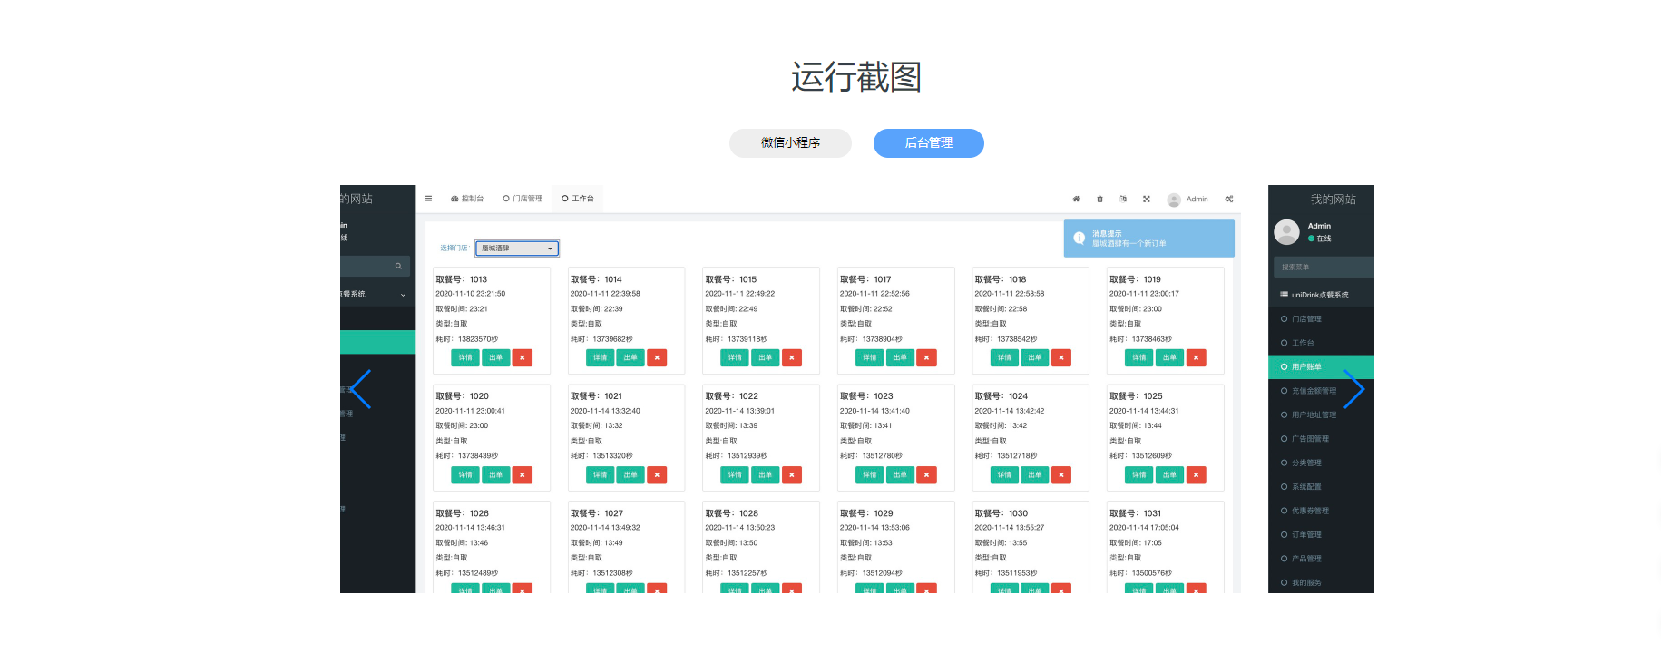Screen dimensions: 1661x653
Task: Open 用户地址管理 in sidebar
Action: [1321, 414]
